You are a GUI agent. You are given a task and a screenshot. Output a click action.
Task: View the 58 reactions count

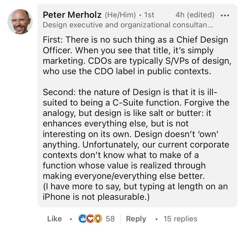click(x=110, y=218)
